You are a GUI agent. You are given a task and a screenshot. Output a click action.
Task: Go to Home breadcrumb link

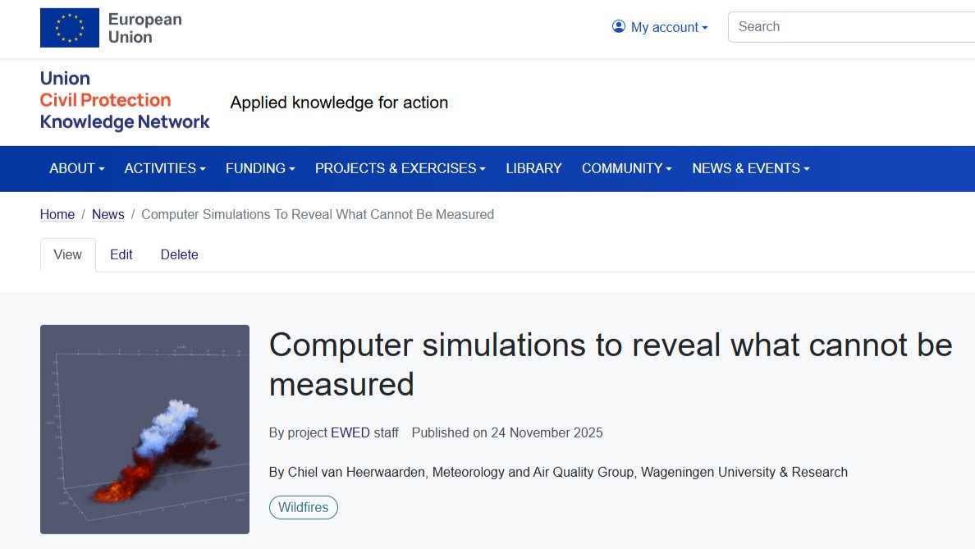pos(57,214)
